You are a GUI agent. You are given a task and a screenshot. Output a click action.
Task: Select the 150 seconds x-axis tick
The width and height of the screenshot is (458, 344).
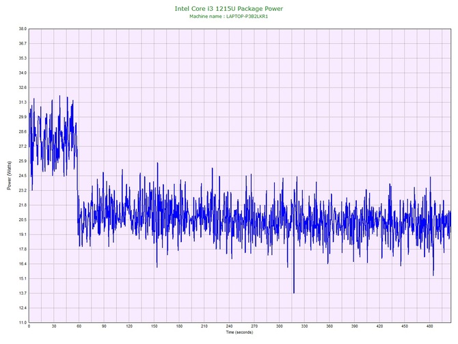click(x=154, y=326)
